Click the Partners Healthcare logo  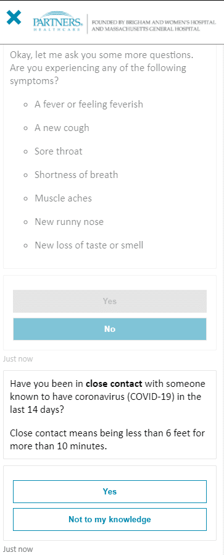point(58,24)
